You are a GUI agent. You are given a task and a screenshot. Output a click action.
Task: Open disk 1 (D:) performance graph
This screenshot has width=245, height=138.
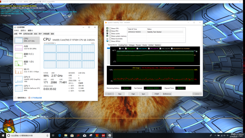pyautogui.click(x=19, y=63)
